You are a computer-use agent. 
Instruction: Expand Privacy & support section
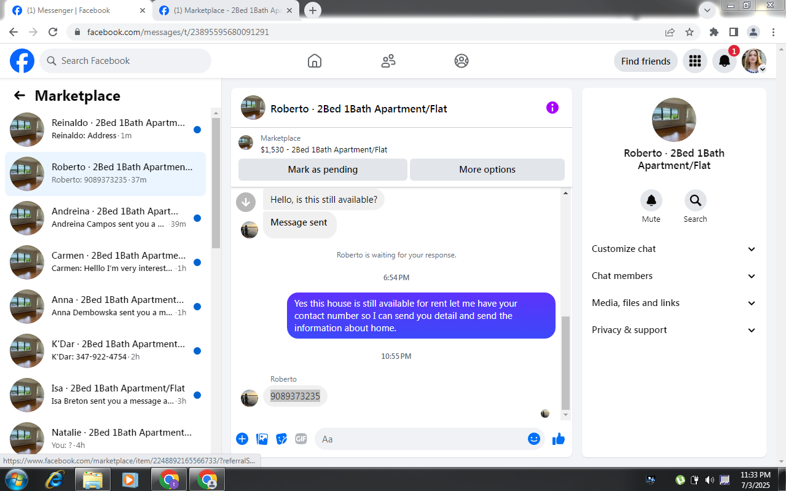pos(674,330)
